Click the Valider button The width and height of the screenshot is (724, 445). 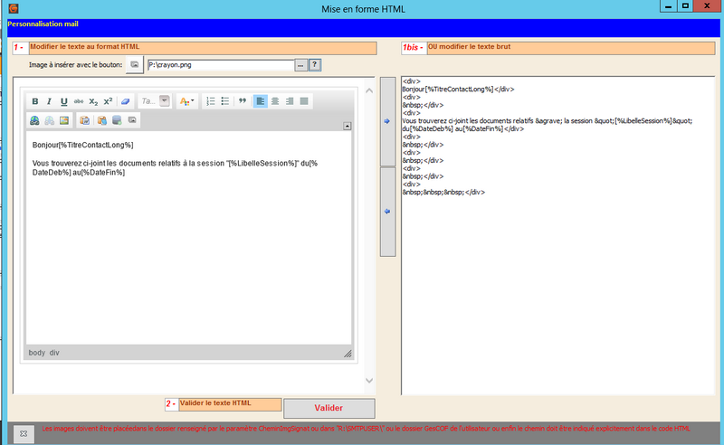[x=329, y=408]
